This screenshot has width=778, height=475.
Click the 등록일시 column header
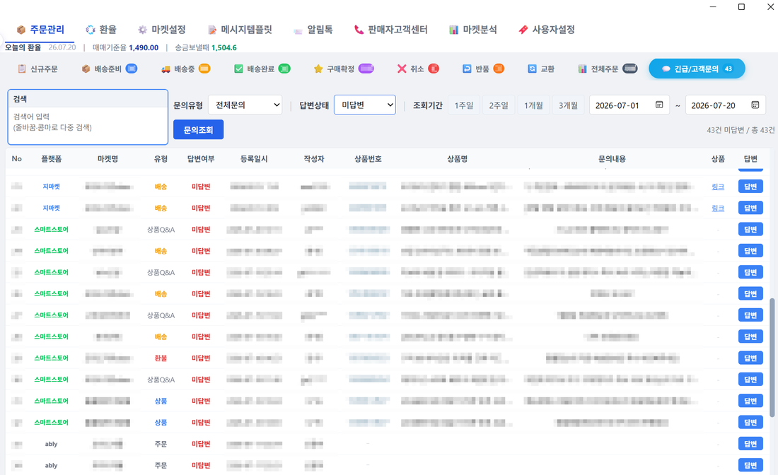(254, 158)
